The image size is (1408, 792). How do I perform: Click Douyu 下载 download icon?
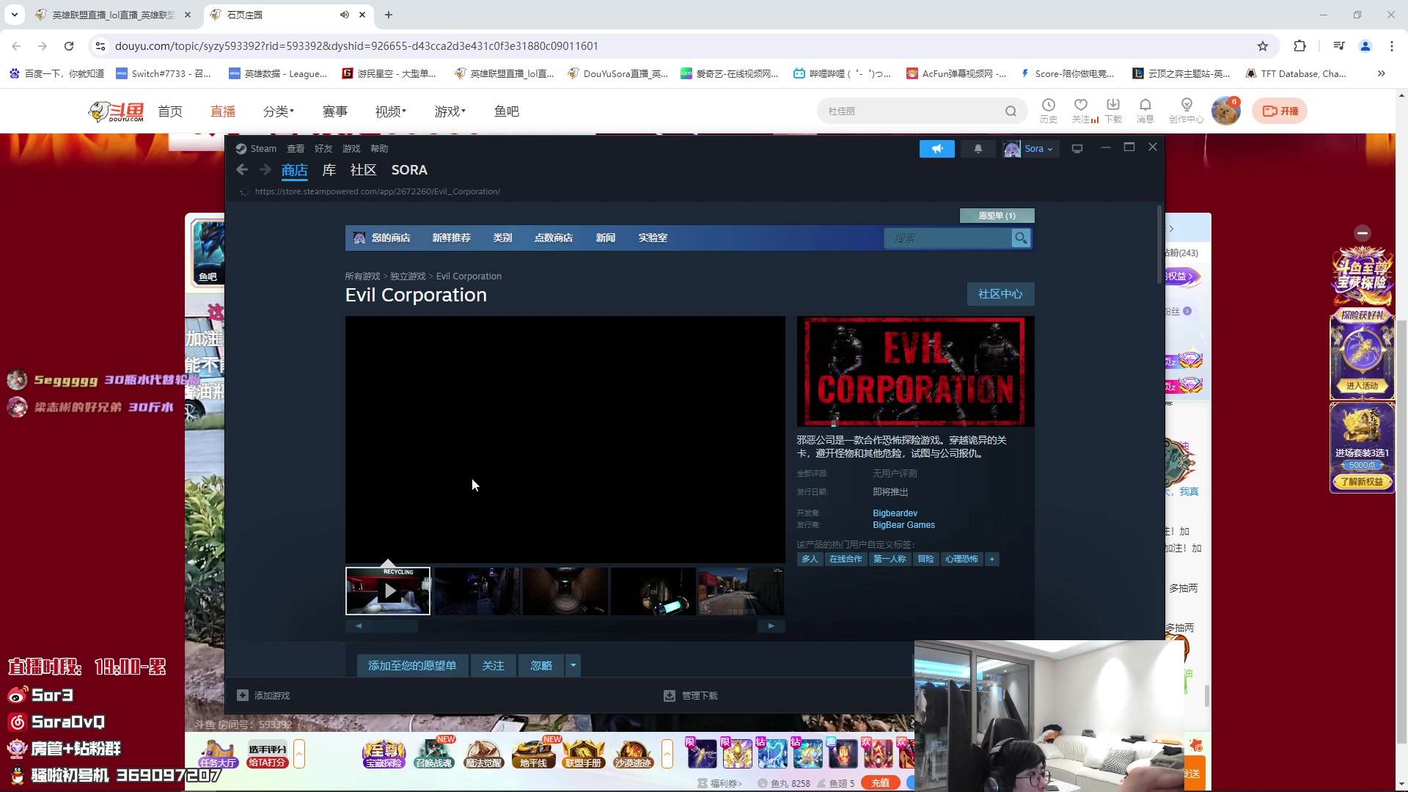click(x=1113, y=111)
